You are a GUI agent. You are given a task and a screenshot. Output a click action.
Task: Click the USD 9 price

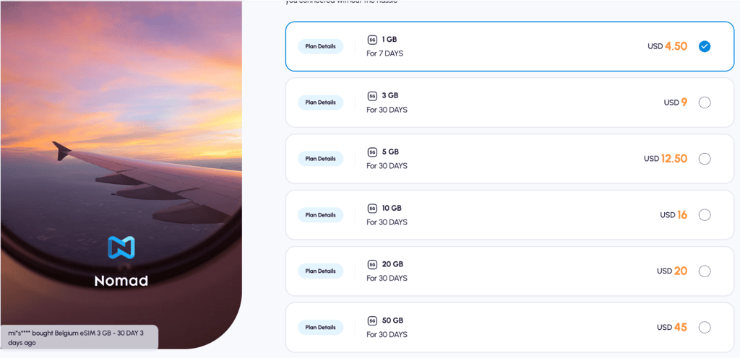[x=676, y=102]
